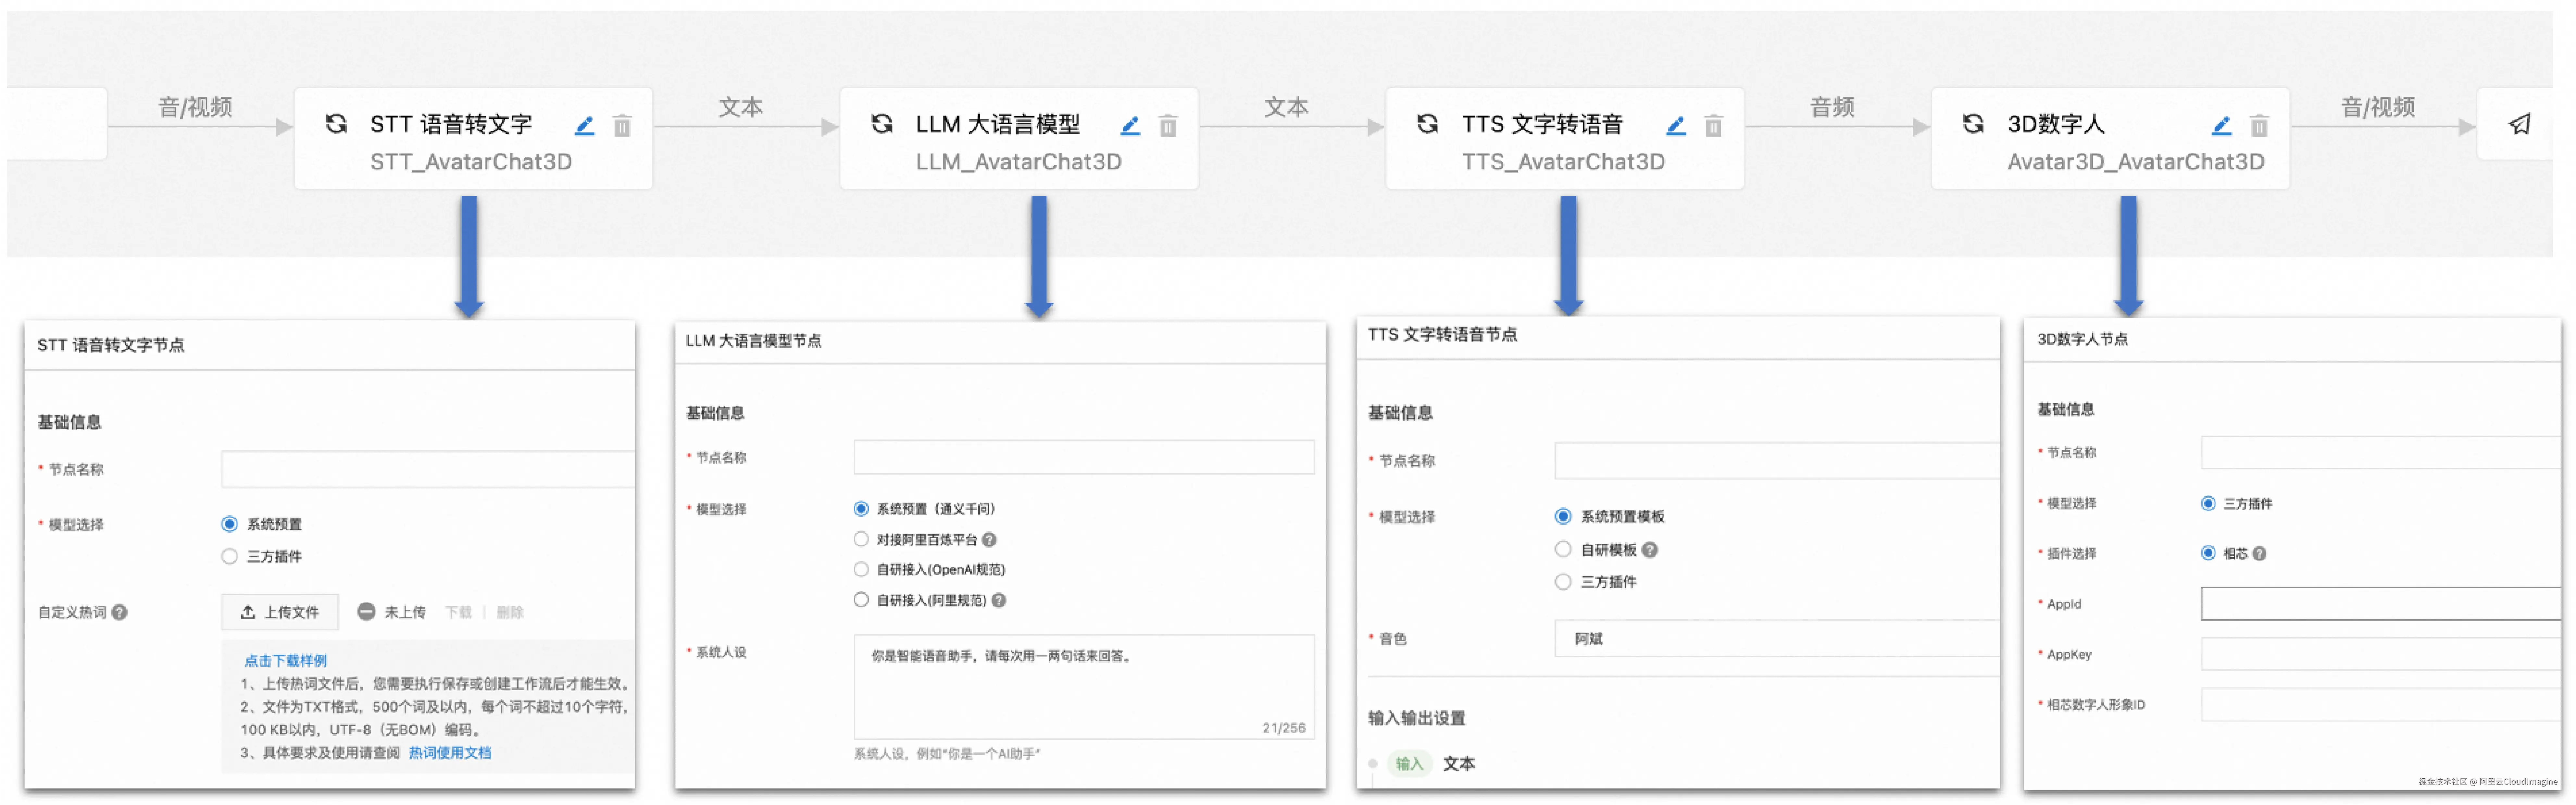Image resolution: width=2576 pixels, height=805 pixels.
Task: Delete the 3D数字人 node with its trash icon
Action: pos(2259,126)
